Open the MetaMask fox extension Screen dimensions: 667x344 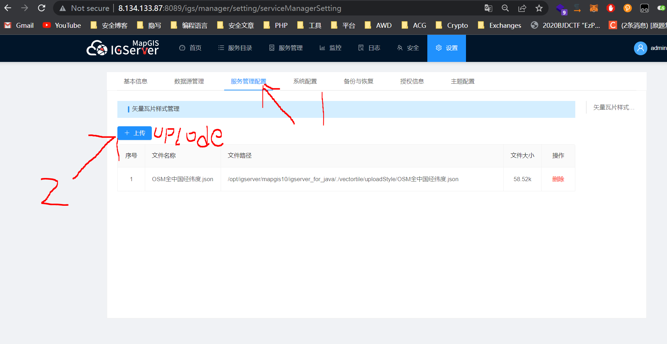(x=594, y=8)
